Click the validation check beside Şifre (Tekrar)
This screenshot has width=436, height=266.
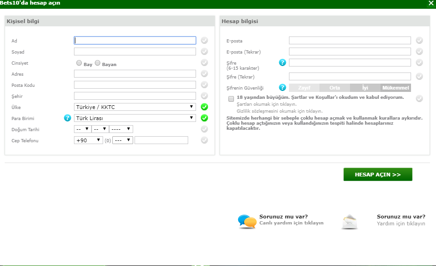pos(419,76)
